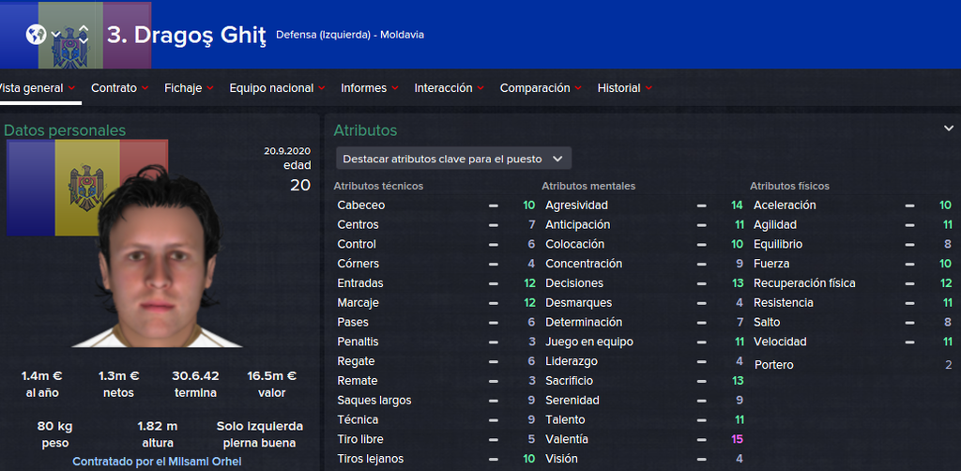Open the Fichaje tab menu
The width and height of the screenshot is (961, 471).
pos(189,88)
